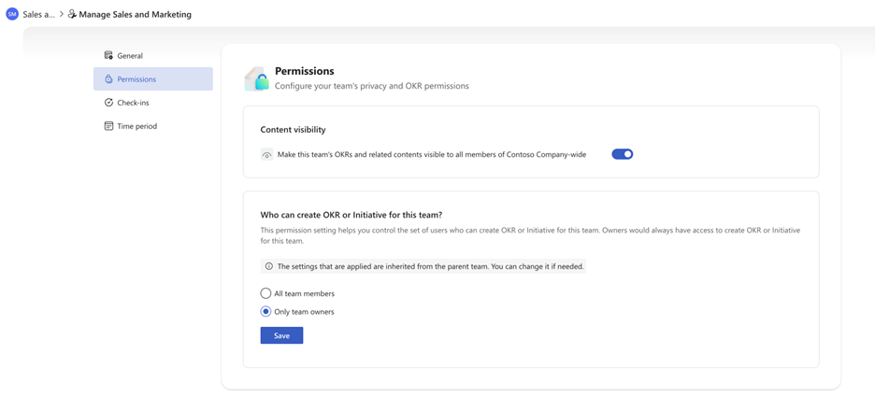This screenshot has width=875, height=410.
Task: Click the SM team avatar icon
Action: (x=12, y=15)
